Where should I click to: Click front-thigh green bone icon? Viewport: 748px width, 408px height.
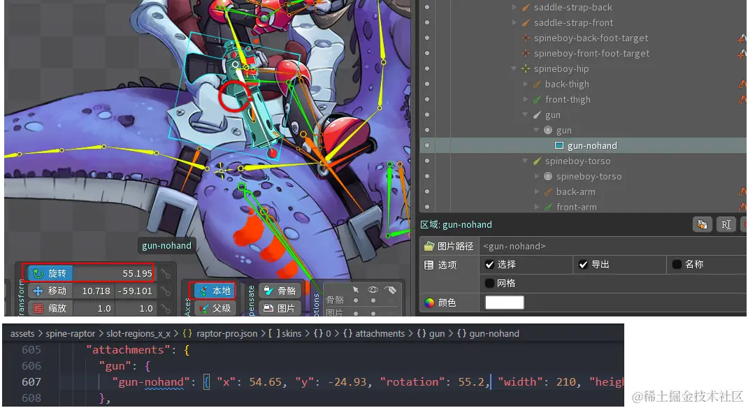(x=537, y=99)
